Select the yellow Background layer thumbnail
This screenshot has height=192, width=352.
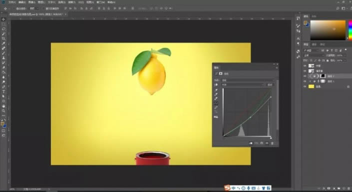click(311, 86)
